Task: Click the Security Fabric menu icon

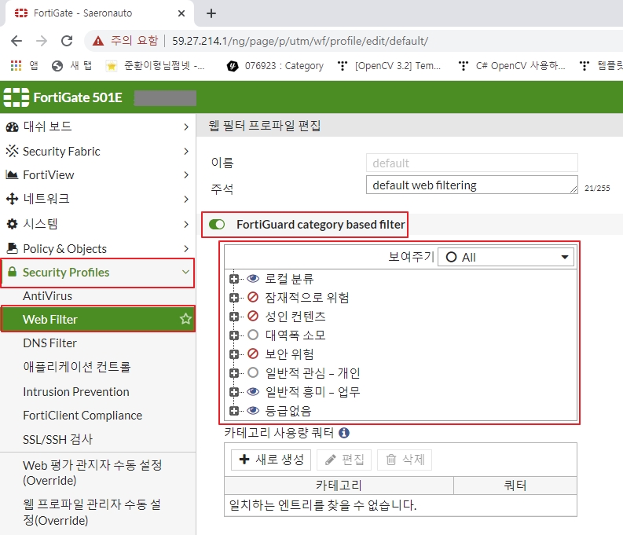Action: [x=13, y=151]
